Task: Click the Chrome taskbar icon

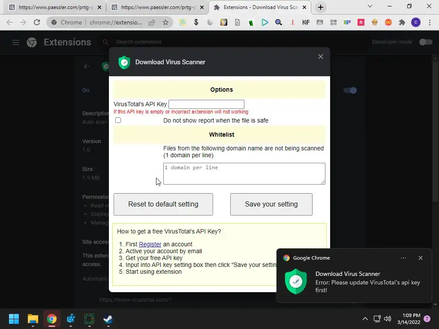Action: click(52, 319)
